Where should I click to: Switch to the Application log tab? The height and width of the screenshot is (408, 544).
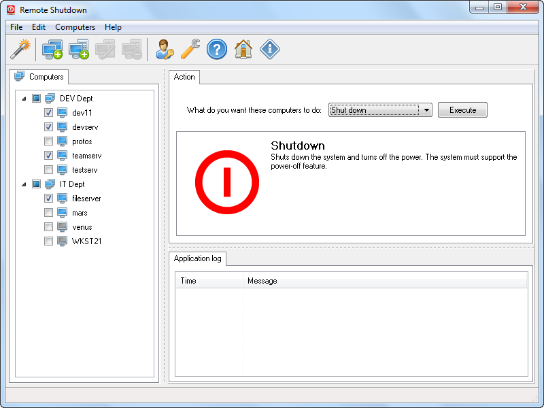point(197,258)
